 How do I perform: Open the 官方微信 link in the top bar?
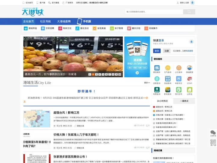tap(54, 3)
